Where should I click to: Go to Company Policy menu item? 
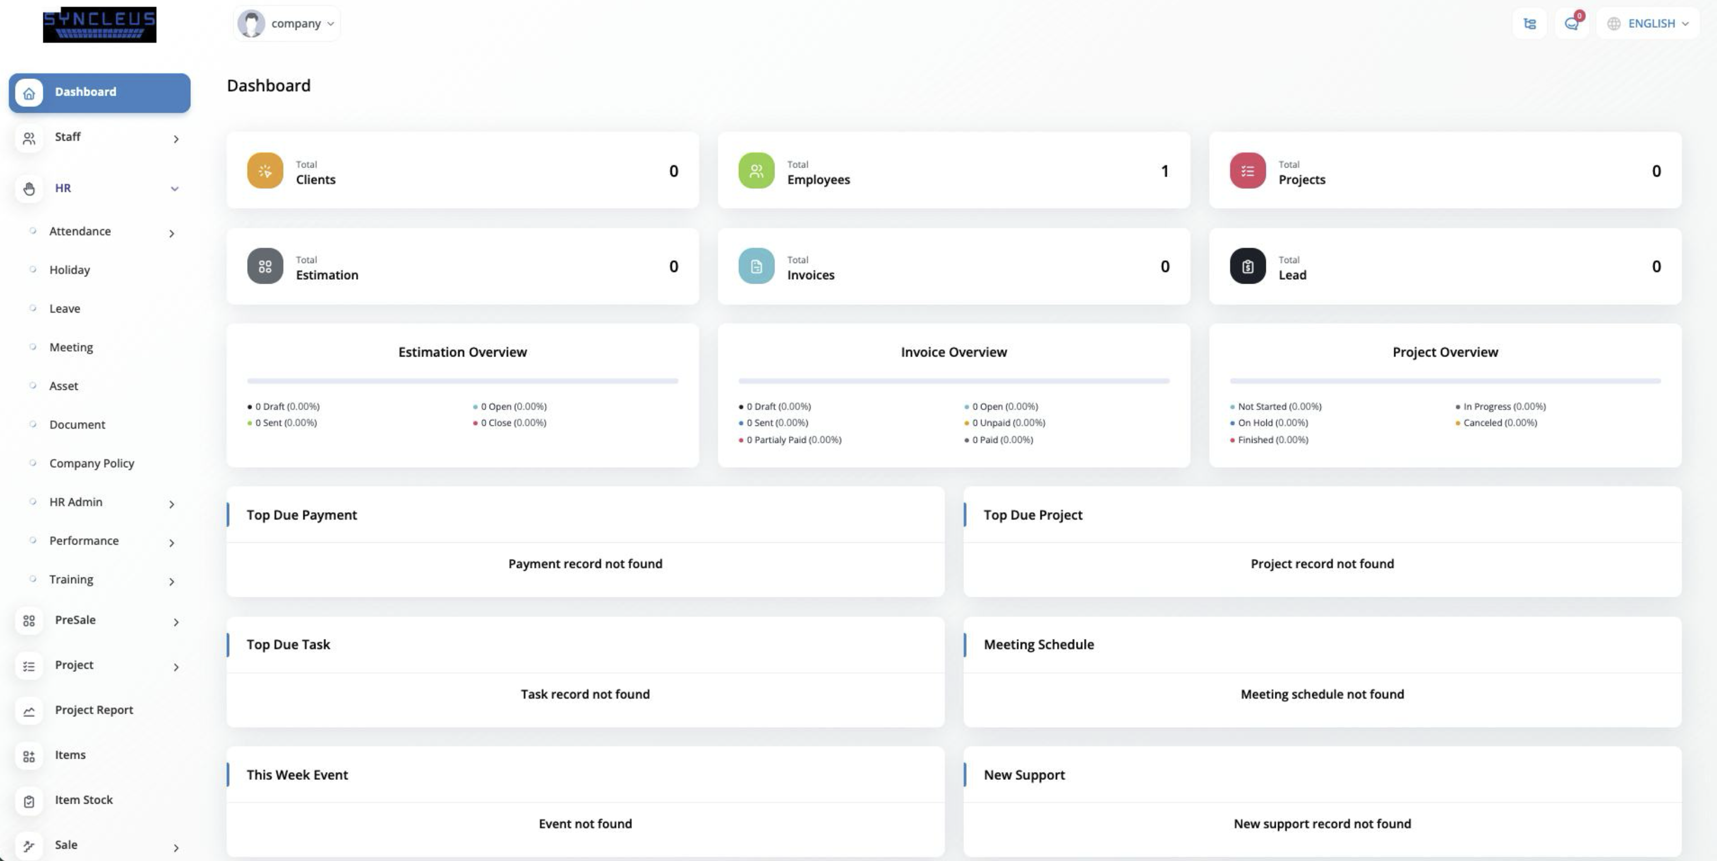click(92, 463)
